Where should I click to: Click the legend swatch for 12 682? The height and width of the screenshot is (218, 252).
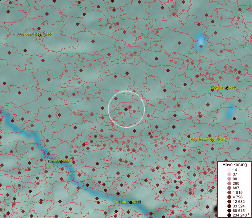229,202
